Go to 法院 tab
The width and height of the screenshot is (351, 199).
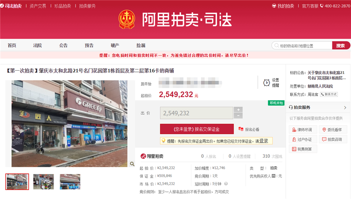coord(37,45)
